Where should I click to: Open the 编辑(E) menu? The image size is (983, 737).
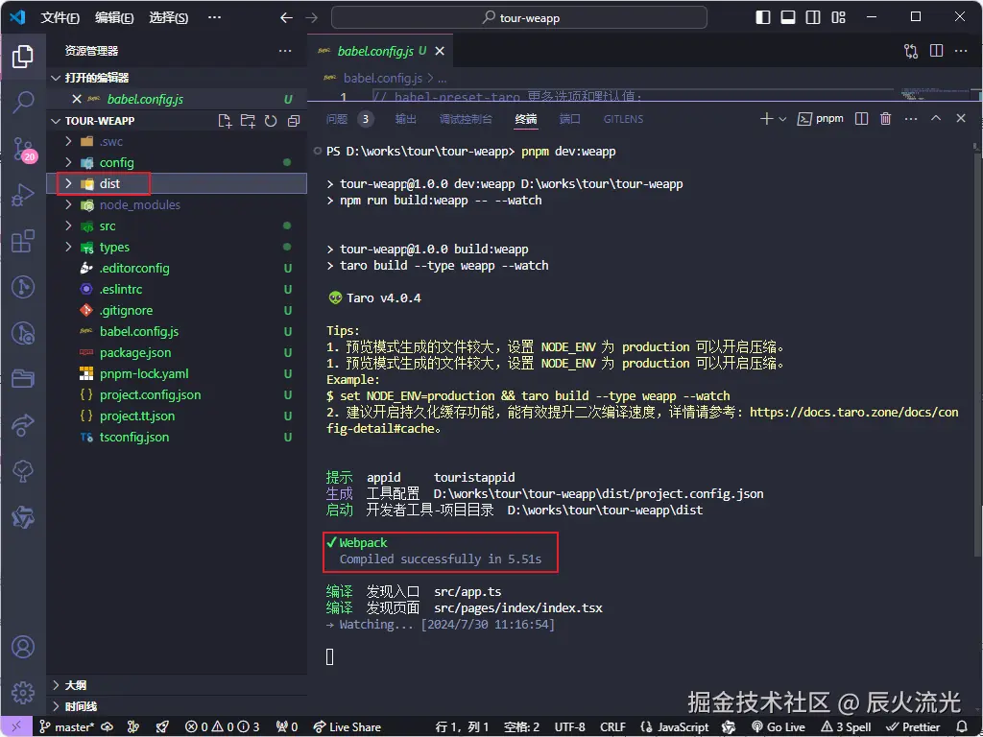tap(114, 17)
